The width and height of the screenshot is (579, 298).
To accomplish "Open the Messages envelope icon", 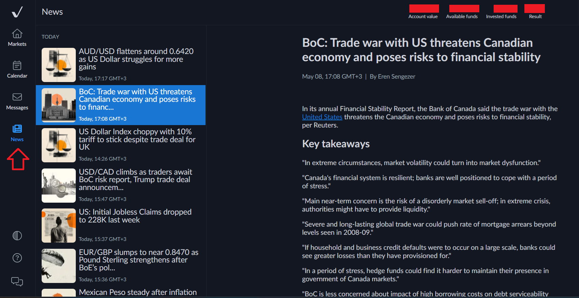I will 17,97.
